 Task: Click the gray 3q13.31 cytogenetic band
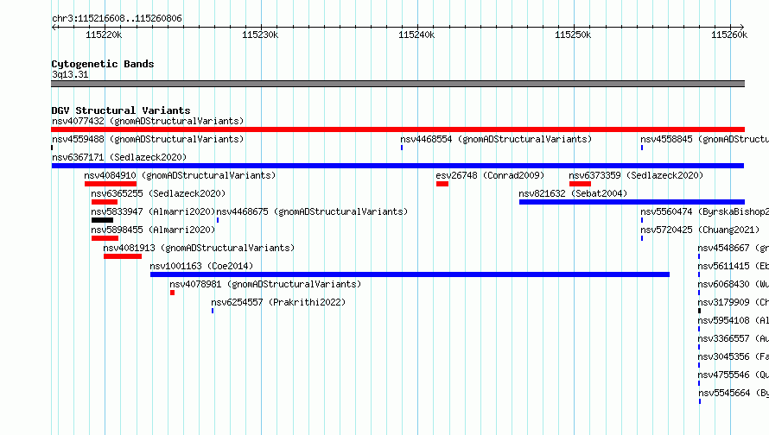(x=397, y=84)
